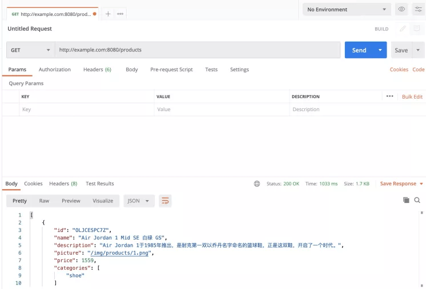Click the environment quick look eye icon
426x289 pixels.
[x=401, y=10]
